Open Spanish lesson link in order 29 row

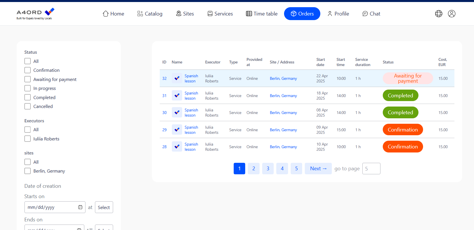191,130
